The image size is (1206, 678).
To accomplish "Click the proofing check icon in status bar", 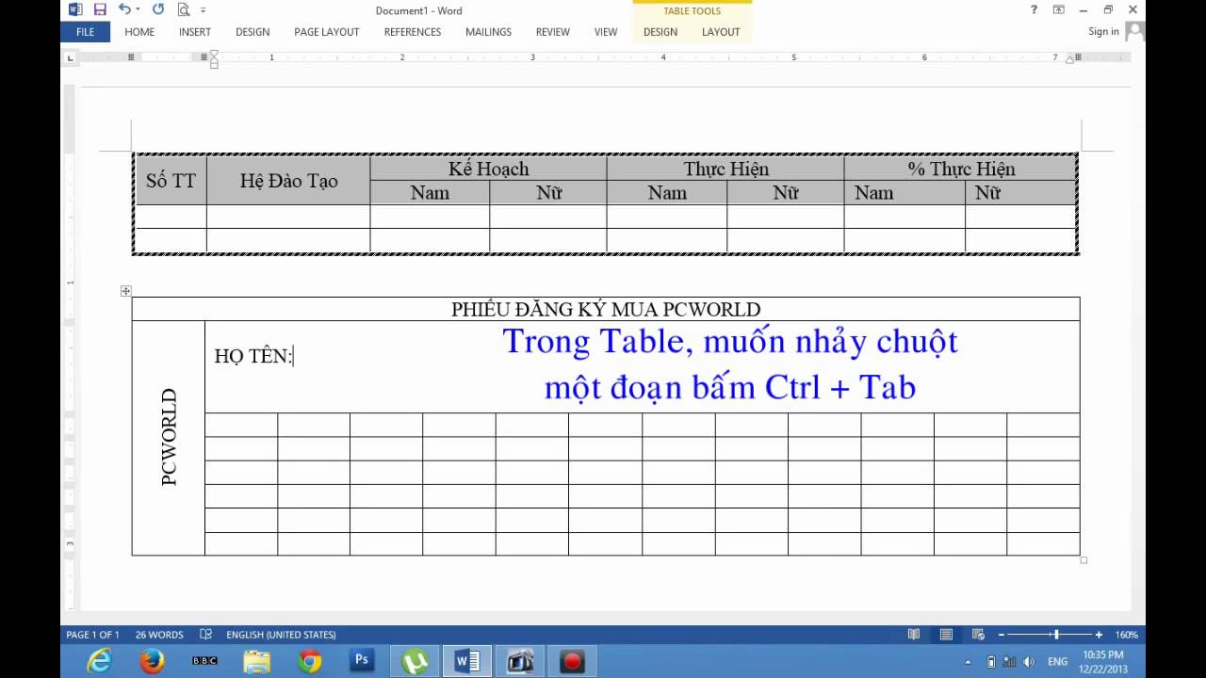I will [204, 634].
